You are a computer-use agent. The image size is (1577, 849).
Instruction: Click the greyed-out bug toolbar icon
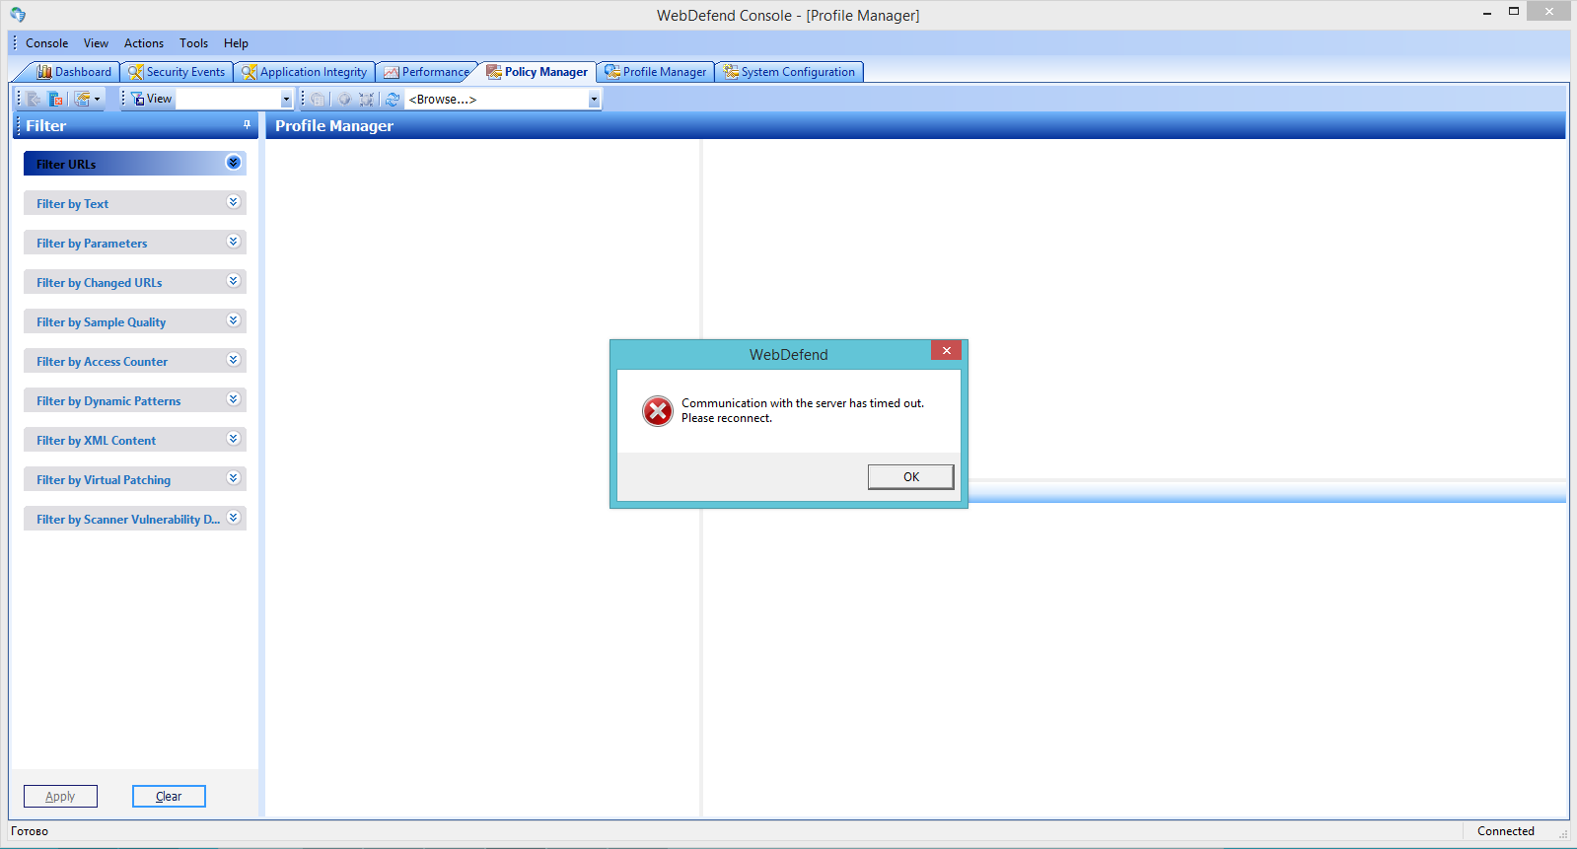tap(367, 99)
